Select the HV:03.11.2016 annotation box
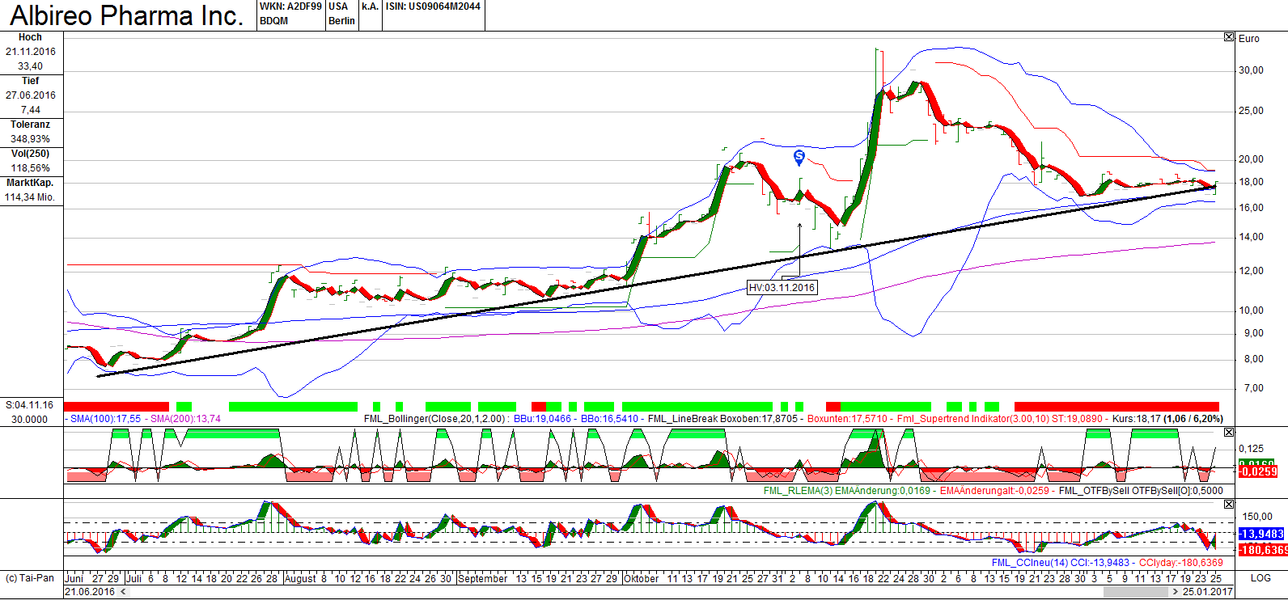 coord(782,288)
